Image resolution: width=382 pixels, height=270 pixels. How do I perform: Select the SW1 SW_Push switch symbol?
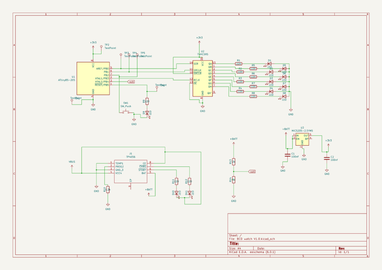126,112
